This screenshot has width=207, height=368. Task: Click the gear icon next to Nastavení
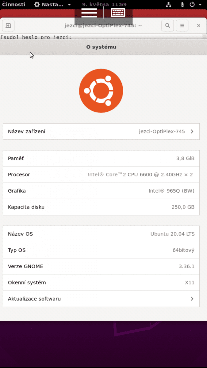(36, 5)
